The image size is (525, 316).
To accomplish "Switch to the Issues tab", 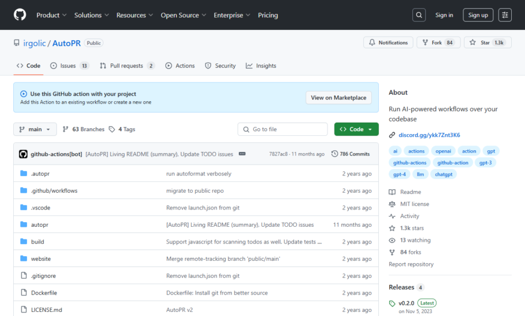I will tap(69, 66).
